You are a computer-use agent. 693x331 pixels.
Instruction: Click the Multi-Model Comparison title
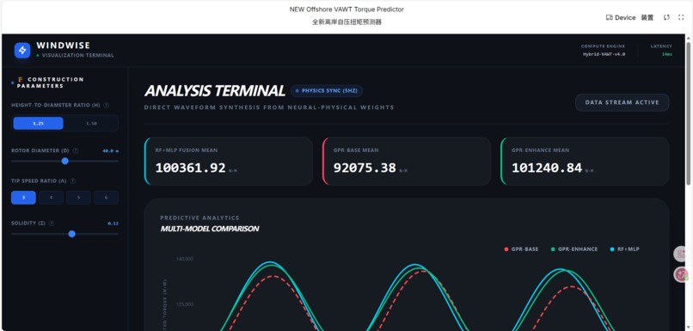coord(210,229)
